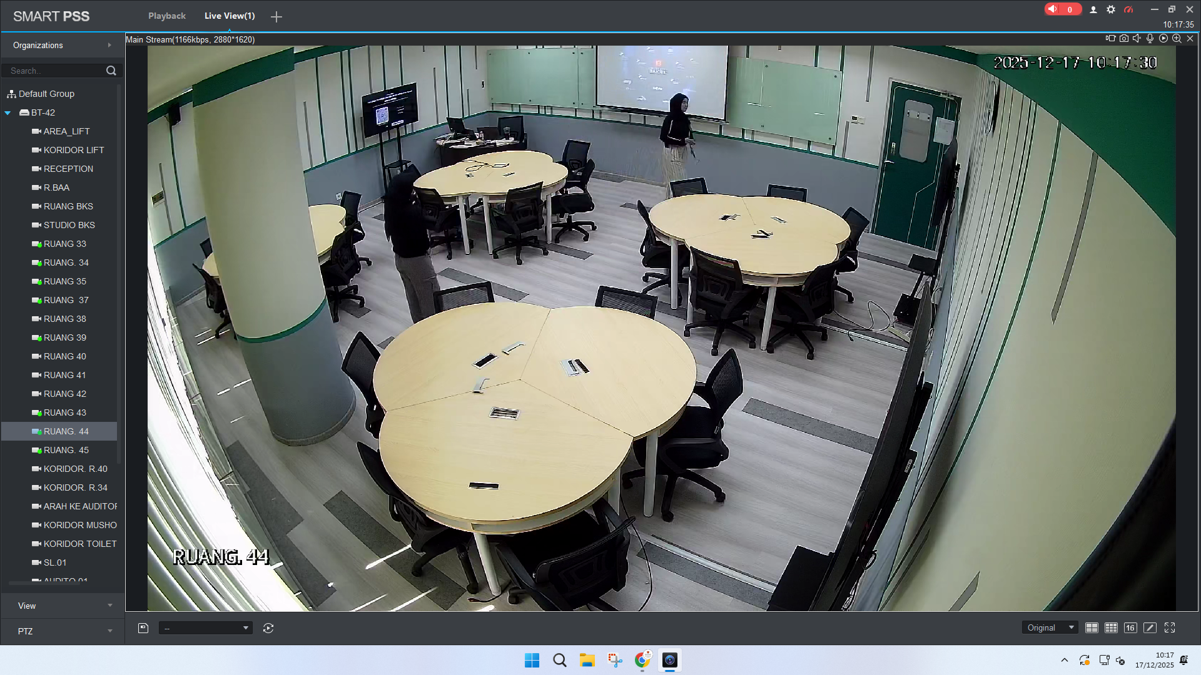Screen dimensions: 1201x675
Task: Open the AREA_LIFT camera
Action: coord(66,131)
